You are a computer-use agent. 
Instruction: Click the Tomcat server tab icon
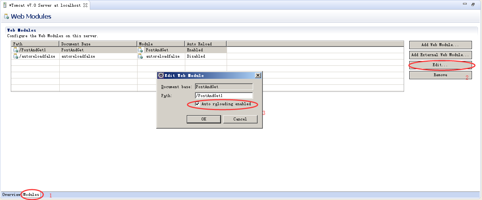coord(5,5)
